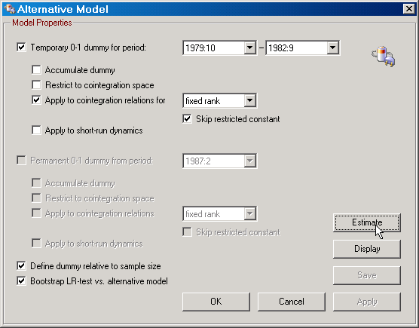Toggle Apply to cointegration relations for
419x328 pixels.
click(x=36, y=100)
